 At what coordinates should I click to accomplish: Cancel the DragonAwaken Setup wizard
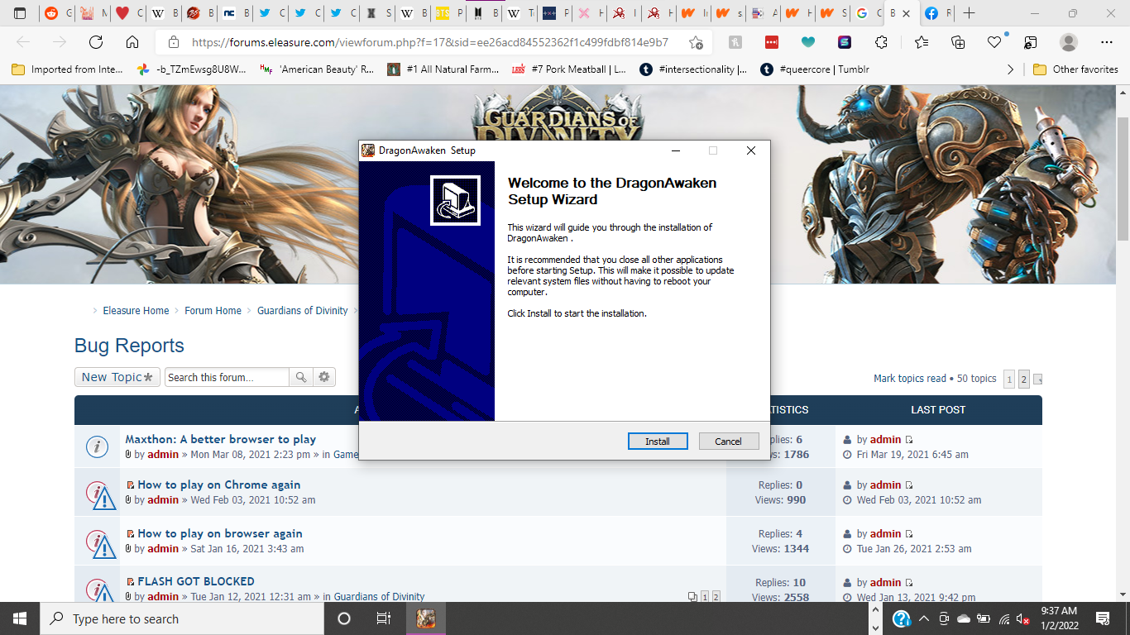click(x=729, y=442)
